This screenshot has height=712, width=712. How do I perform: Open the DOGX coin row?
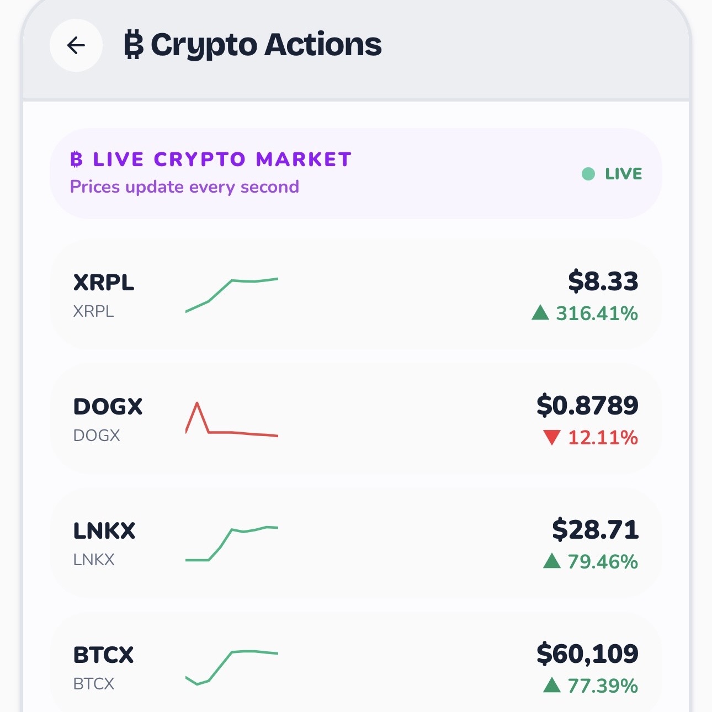(x=356, y=419)
